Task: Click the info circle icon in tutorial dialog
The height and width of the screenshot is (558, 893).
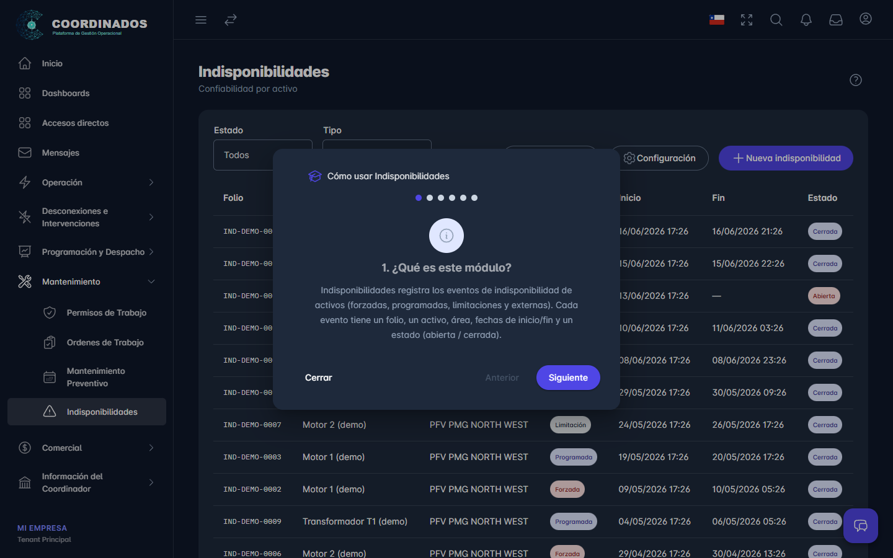Action: coord(446,236)
